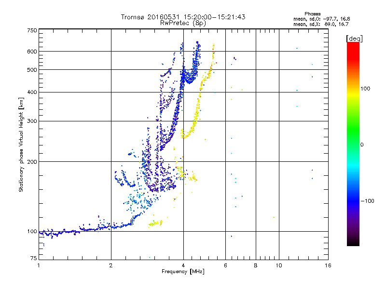Click the y-axis tick label '600'
Viewport: 386px width, 289px height.
coord(32,52)
